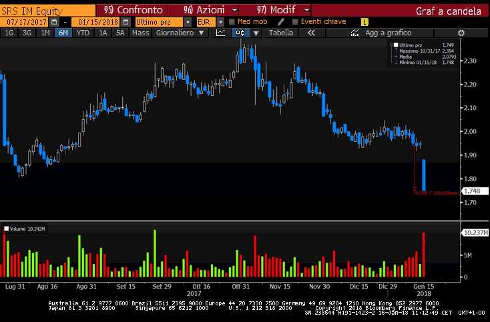This screenshot has width=490, height=322.
Task: Expand the 96) Azioni menu arrow
Action: coord(234,10)
